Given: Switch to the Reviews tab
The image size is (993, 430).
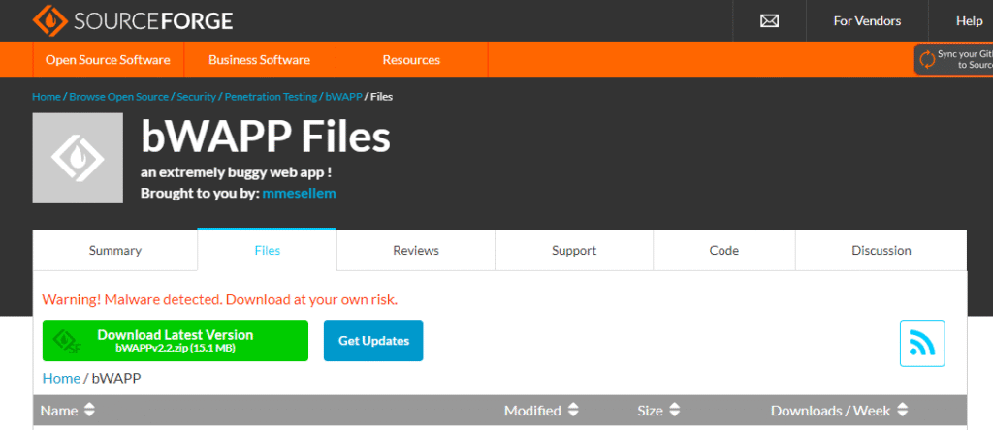Looking at the screenshot, I should 416,250.
